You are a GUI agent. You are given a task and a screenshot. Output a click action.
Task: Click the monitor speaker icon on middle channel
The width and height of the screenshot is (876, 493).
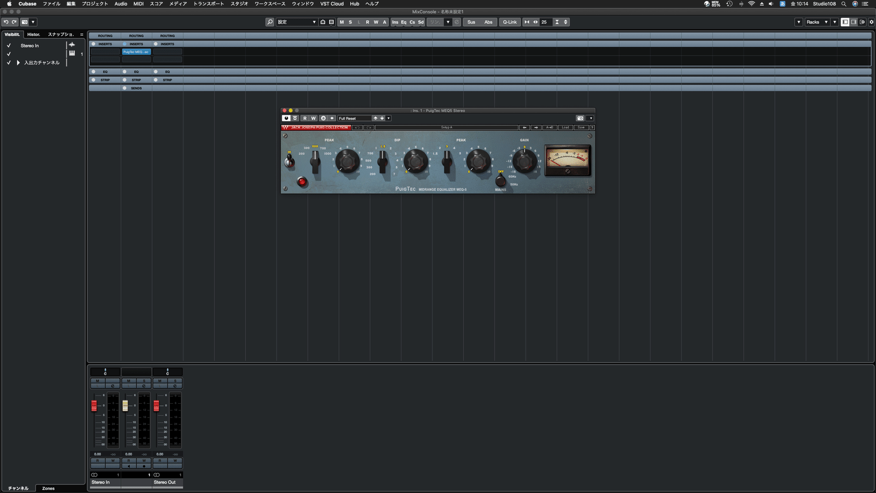tap(129, 466)
